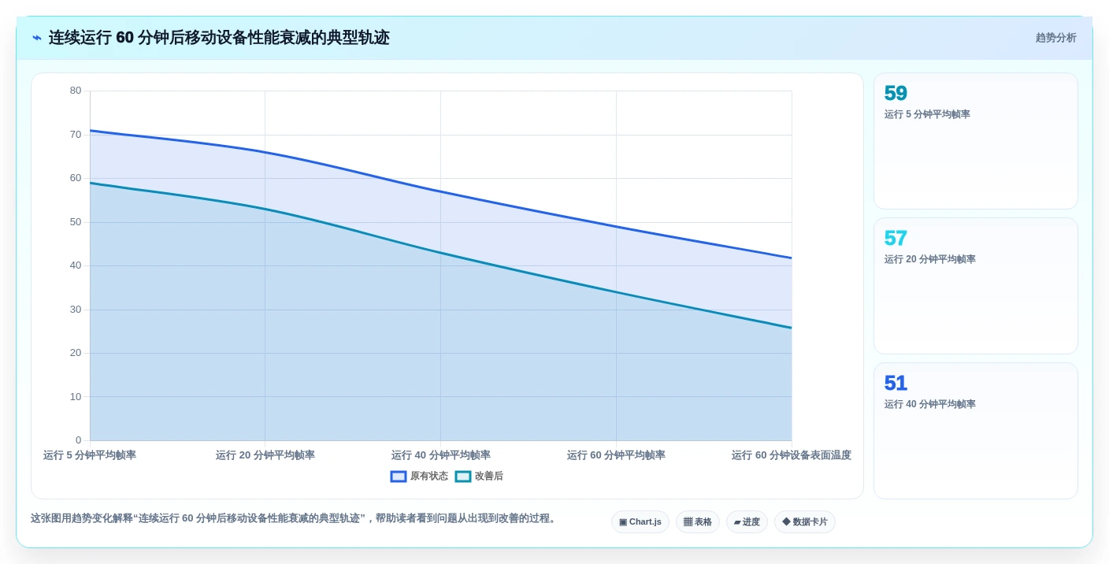Screen dimensions: 1109x564
Task: Click the blue 原有状态 line in chart
Action: 440,191
